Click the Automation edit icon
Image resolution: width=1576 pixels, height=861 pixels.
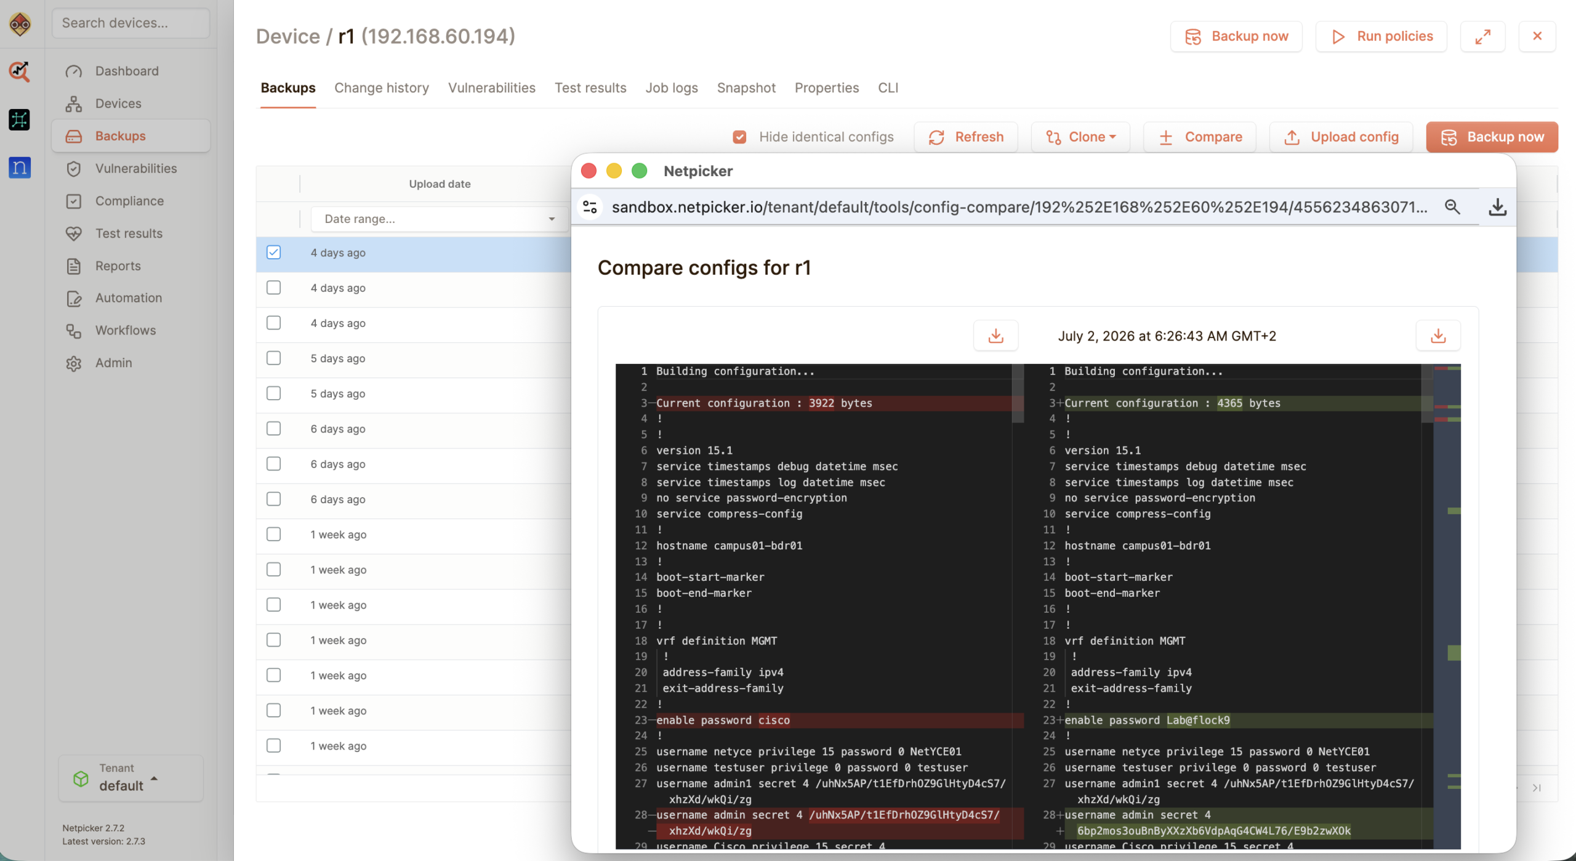(74, 298)
